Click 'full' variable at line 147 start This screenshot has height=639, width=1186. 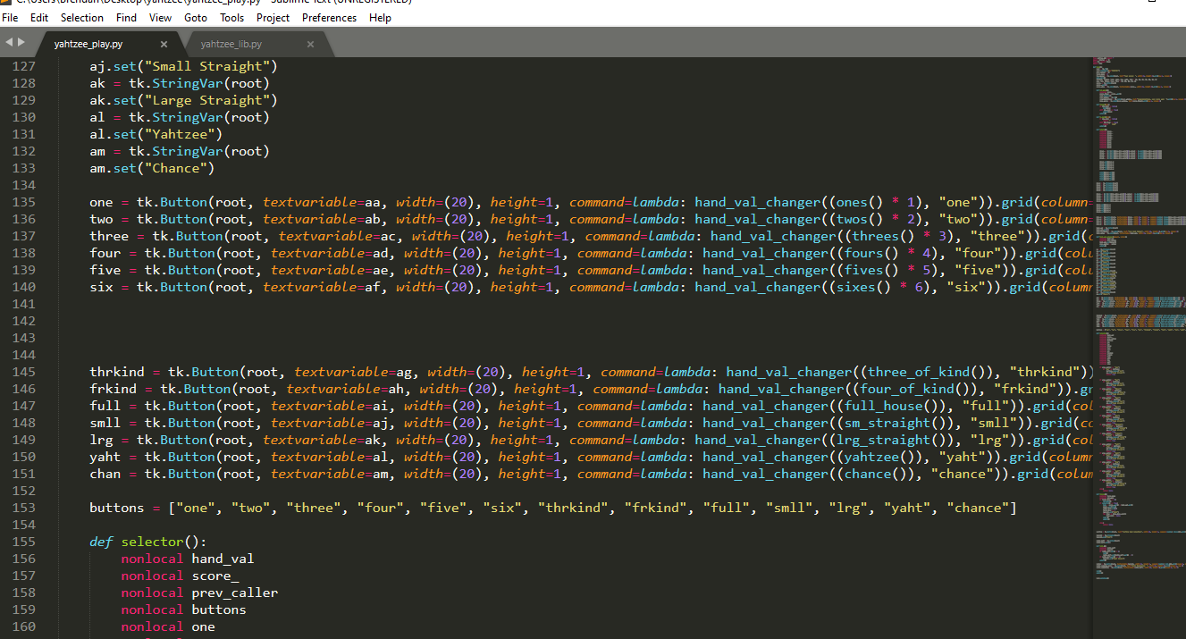pos(105,406)
